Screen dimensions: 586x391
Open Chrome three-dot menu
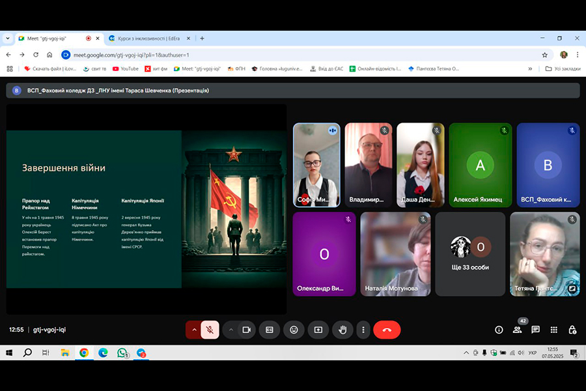578,55
